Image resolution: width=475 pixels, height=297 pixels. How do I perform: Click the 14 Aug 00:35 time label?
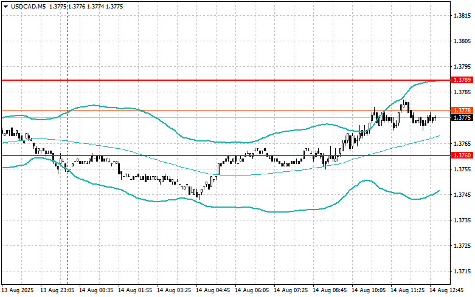coord(96,290)
